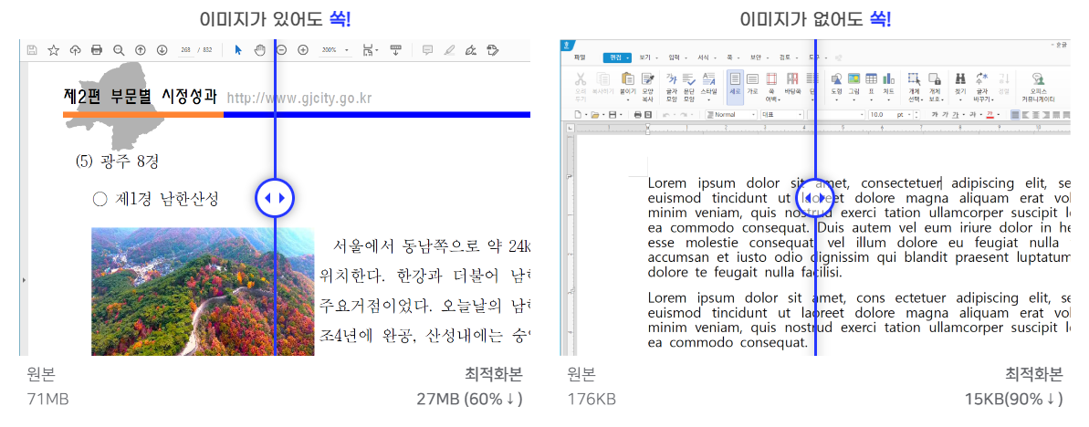Print the PDF using the printer icon
1089x427 pixels.
tap(97, 50)
